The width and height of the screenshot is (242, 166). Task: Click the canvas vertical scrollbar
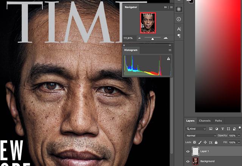pos(171,115)
